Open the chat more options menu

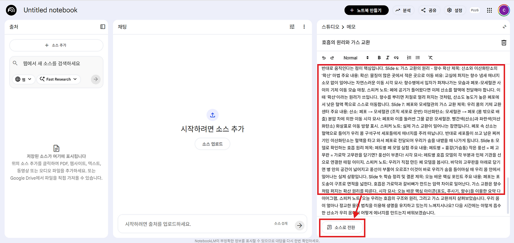pos(304,27)
